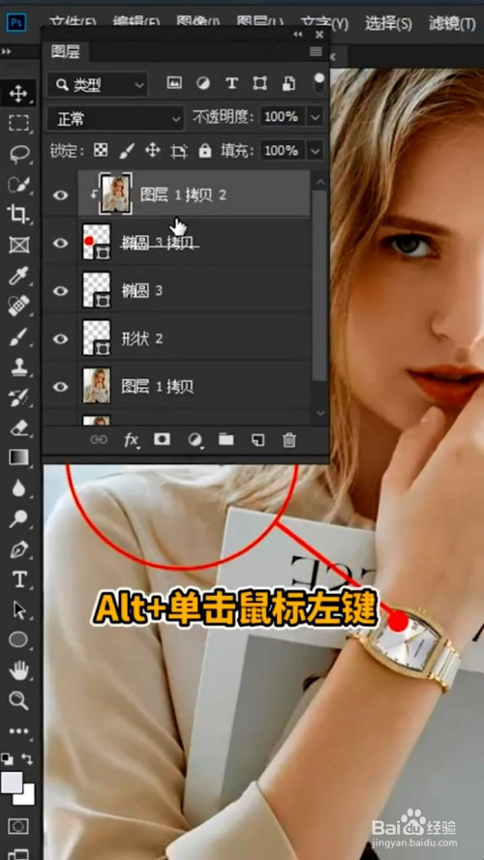
Task: Select the Zoom tool
Action: pos(18,700)
